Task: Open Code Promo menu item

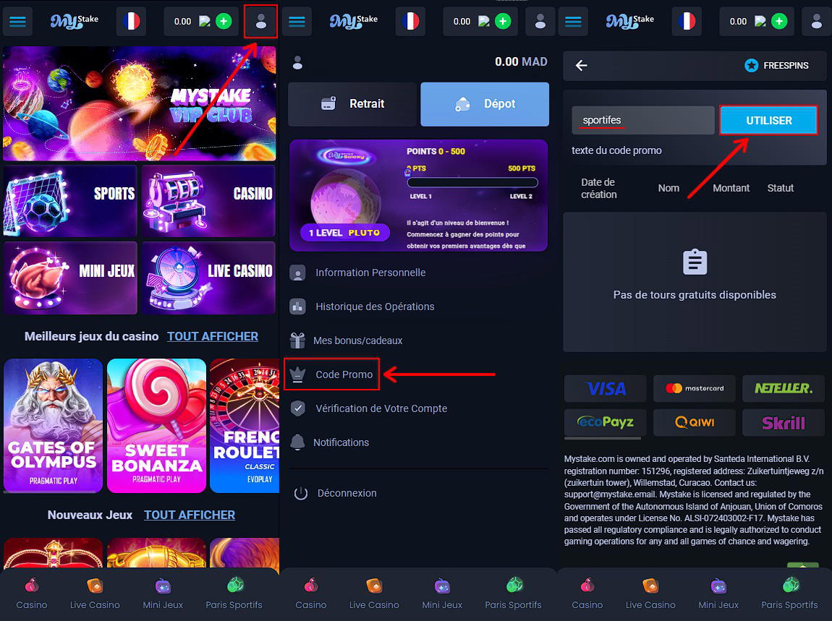Action: coord(331,374)
